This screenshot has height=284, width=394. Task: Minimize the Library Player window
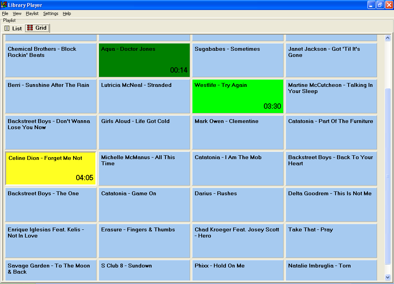[371, 5]
